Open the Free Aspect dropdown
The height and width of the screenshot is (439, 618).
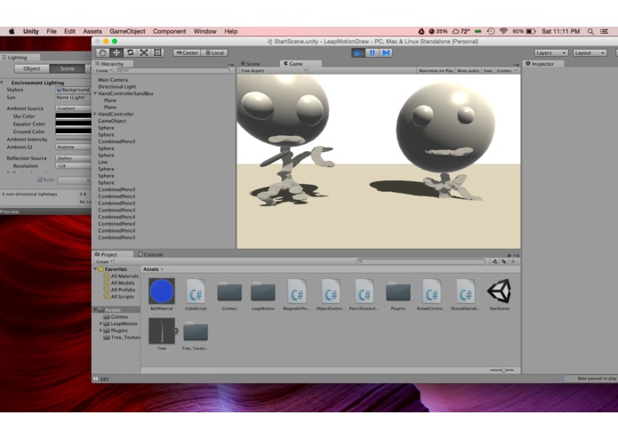[x=274, y=70]
